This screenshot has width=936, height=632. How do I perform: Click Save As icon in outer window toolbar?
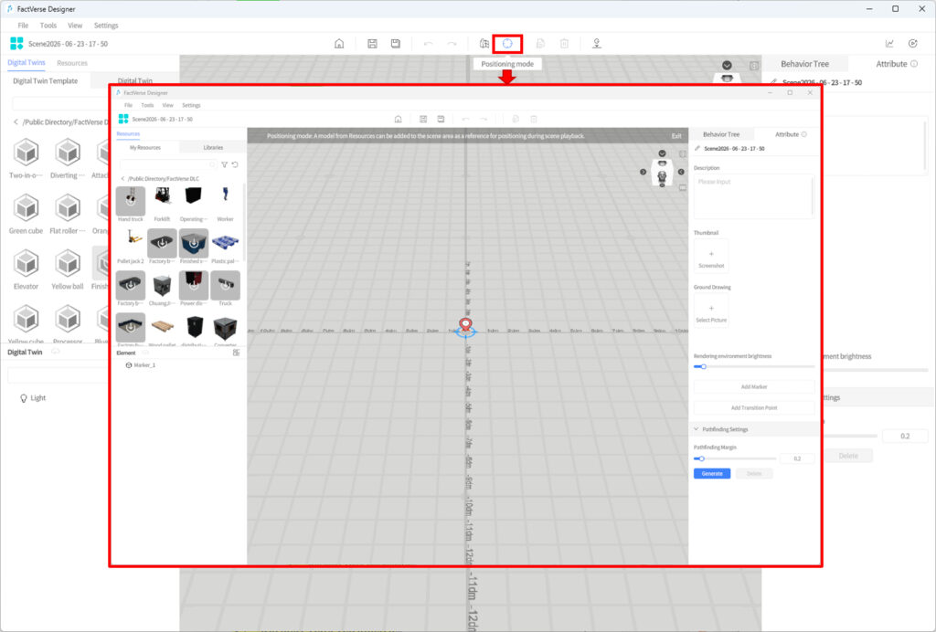[395, 44]
